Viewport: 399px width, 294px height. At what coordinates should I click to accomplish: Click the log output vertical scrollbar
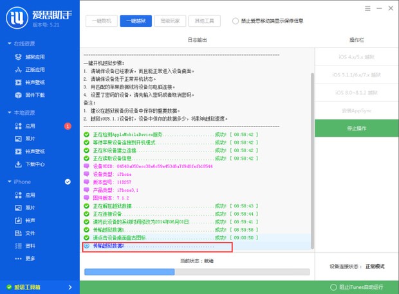[312, 160]
